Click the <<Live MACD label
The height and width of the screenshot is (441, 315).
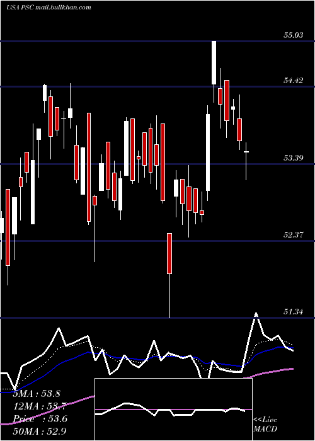click(x=265, y=424)
